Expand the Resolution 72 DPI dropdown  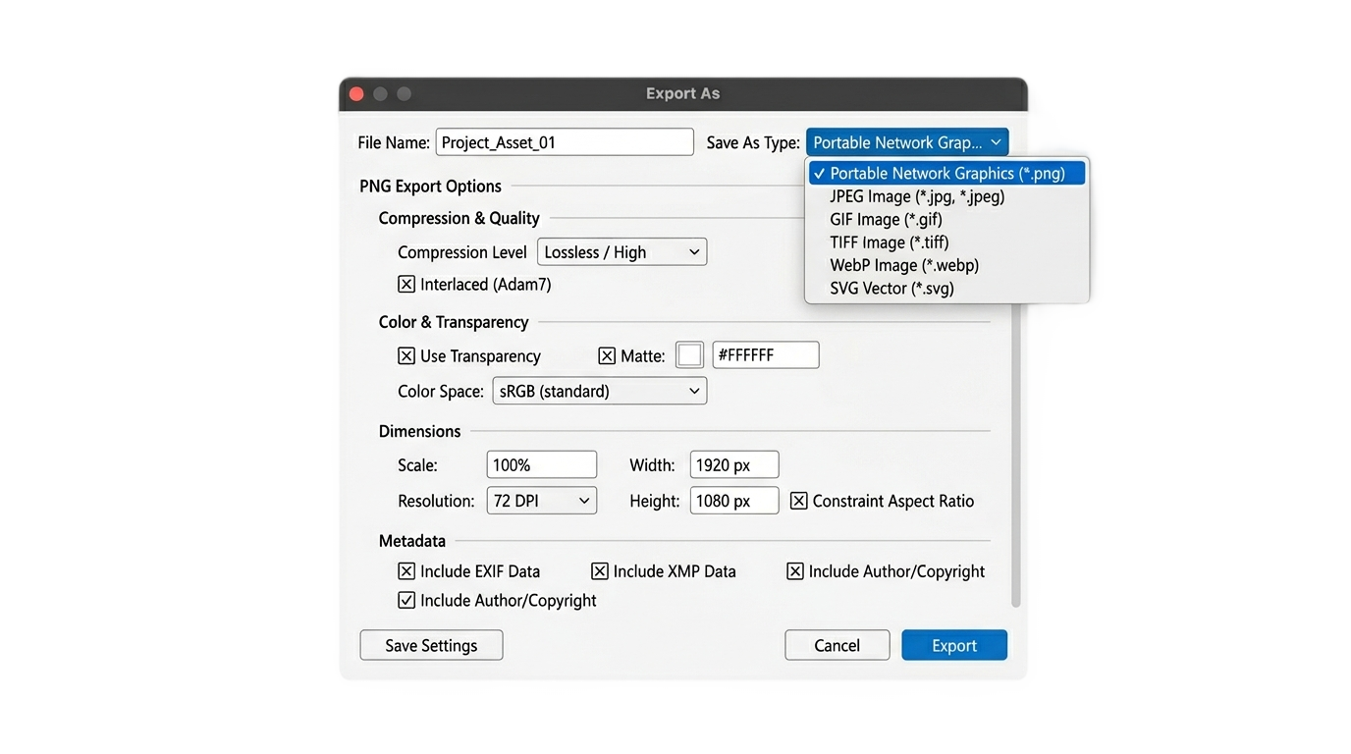(542, 501)
